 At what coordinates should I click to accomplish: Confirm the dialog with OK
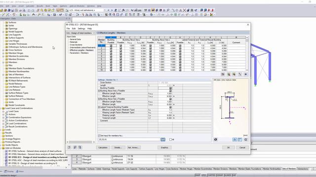pos(228,147)
